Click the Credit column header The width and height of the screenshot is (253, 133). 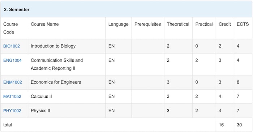point(224,24)
